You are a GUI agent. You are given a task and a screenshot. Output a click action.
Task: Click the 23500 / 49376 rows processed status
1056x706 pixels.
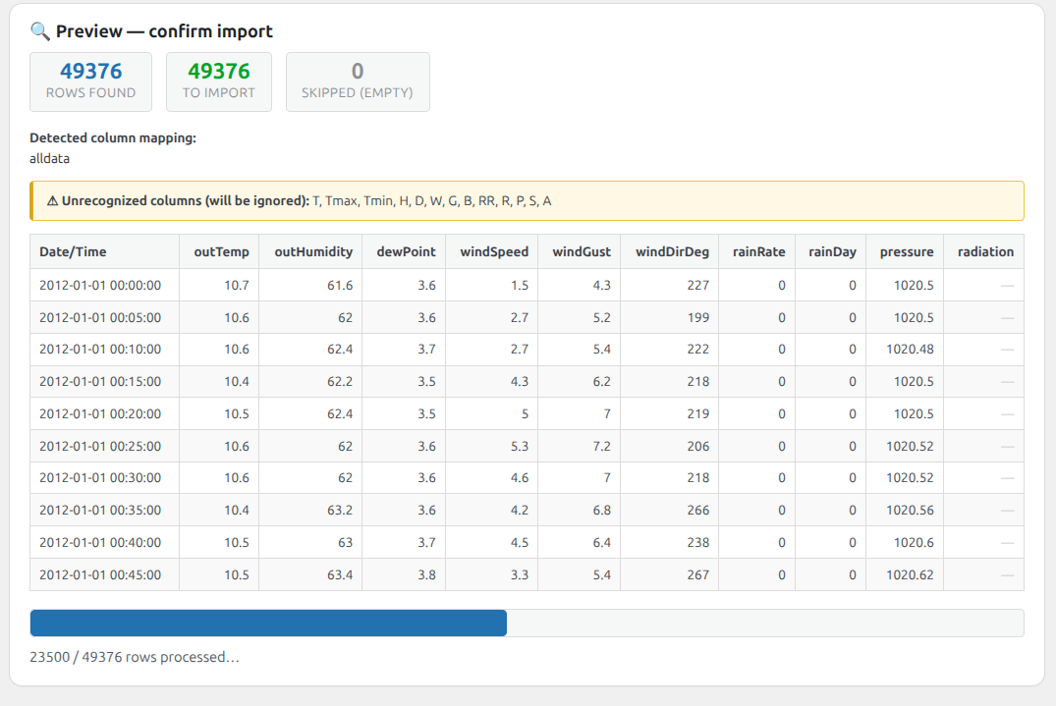pos(135,657)
